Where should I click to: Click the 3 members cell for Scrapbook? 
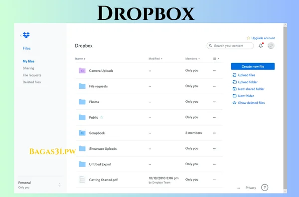193,133
